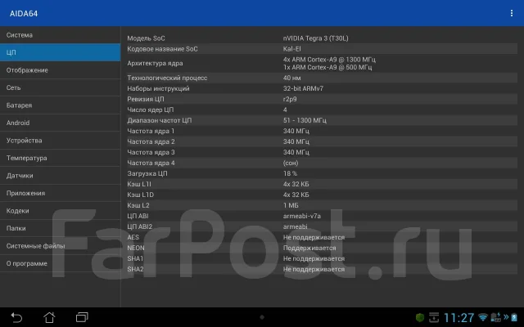524x327 pixels.
Task: Open the Android section
Action: click(x=60, y=123)
